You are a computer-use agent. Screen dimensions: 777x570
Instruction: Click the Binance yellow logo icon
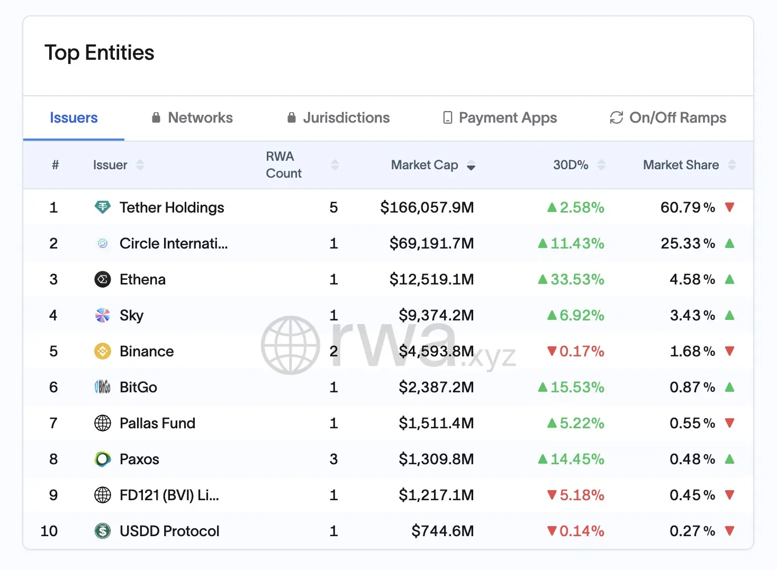click(103, 351)
